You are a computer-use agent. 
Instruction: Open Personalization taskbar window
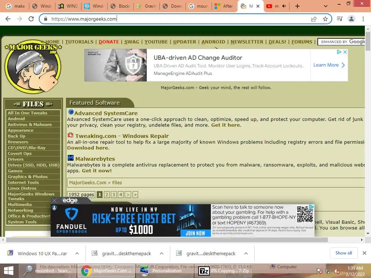pyautogui.click(x=165, y=271)
